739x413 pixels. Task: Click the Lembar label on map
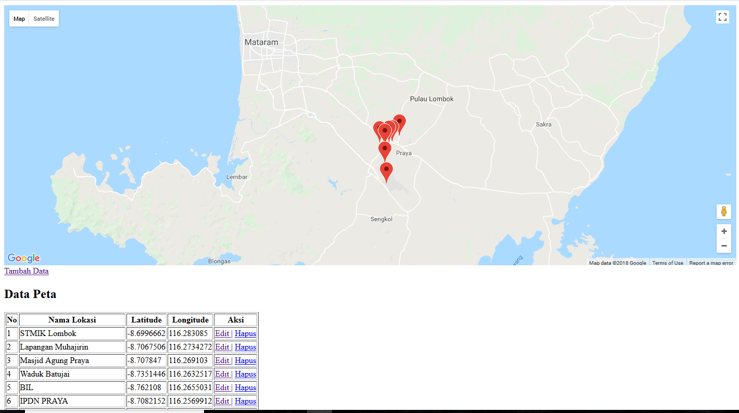(x=237, y=177)
